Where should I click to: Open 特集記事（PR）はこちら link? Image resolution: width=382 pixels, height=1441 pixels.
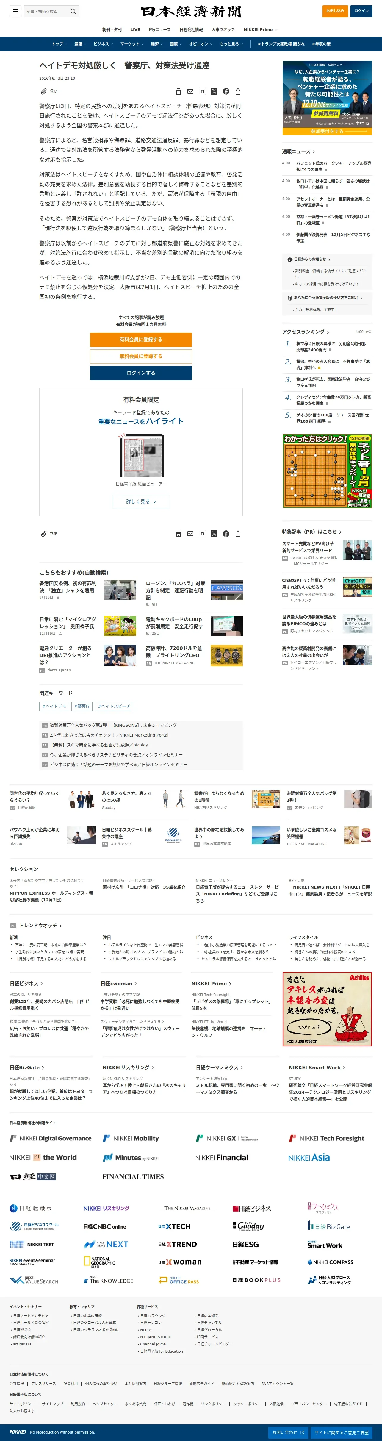click(x=311, y=532)
